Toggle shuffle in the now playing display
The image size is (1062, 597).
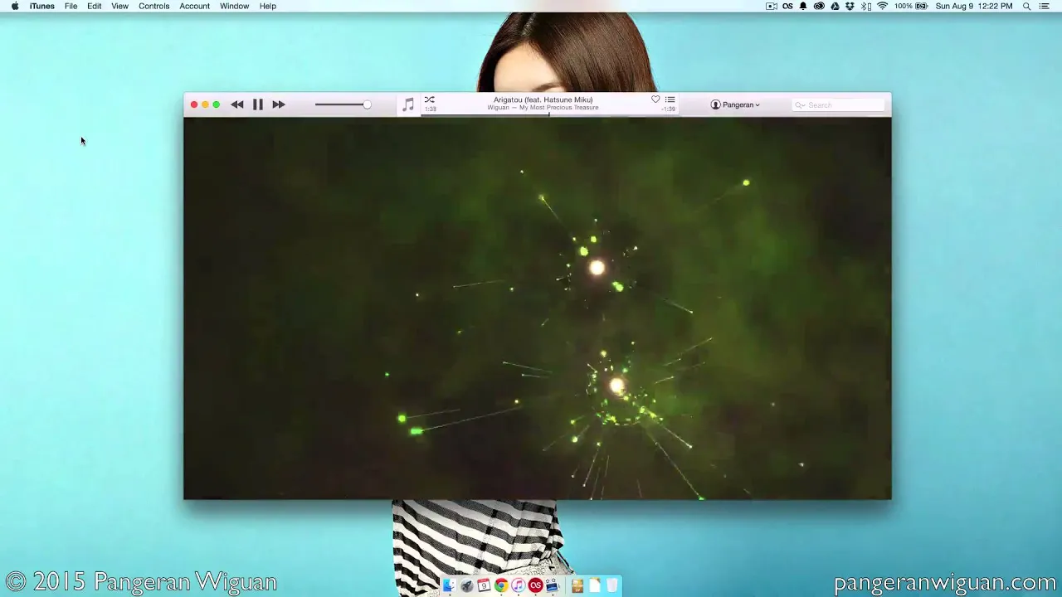[430, 99]
